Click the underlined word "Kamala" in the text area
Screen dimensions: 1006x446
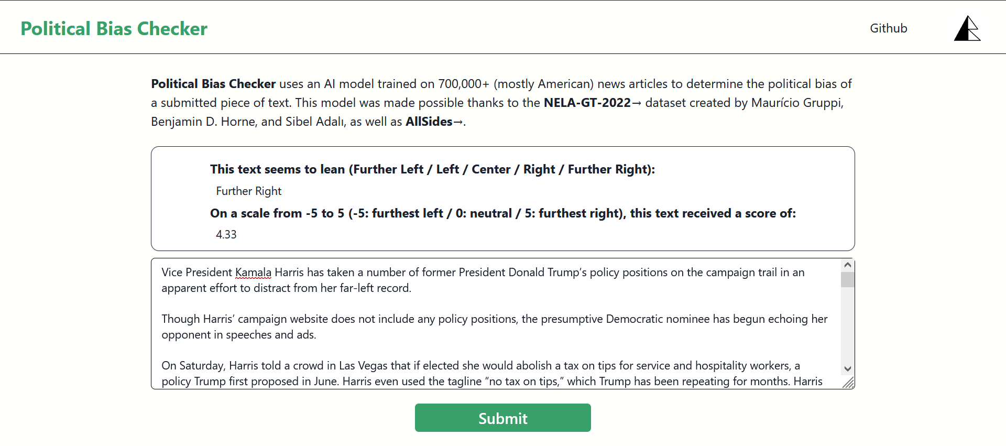pos(253,273)
